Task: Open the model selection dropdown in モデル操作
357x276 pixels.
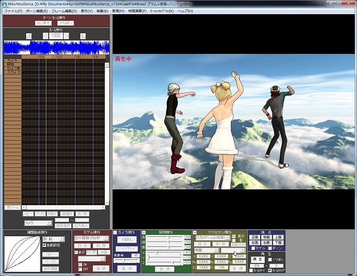Action: point(92,238)
